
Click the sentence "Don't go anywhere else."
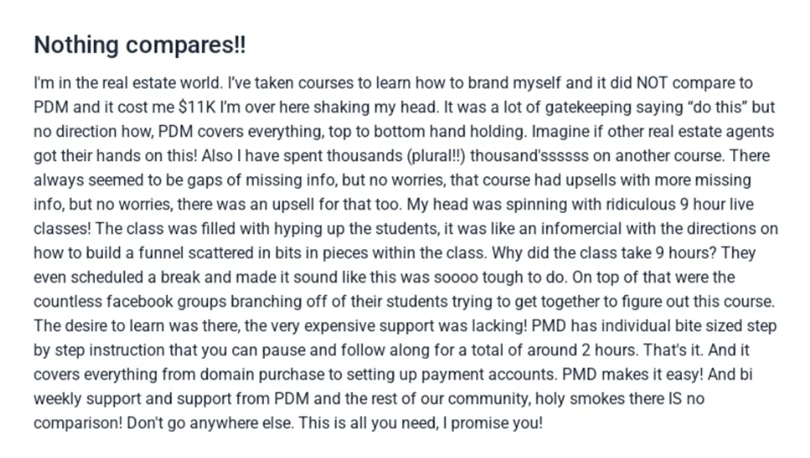pyautogui.click(x=208, y=424)
